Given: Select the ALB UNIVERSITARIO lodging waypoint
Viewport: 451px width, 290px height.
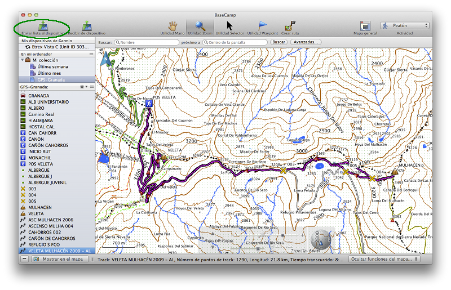Looking at the screenshot, I should [57, 102].
